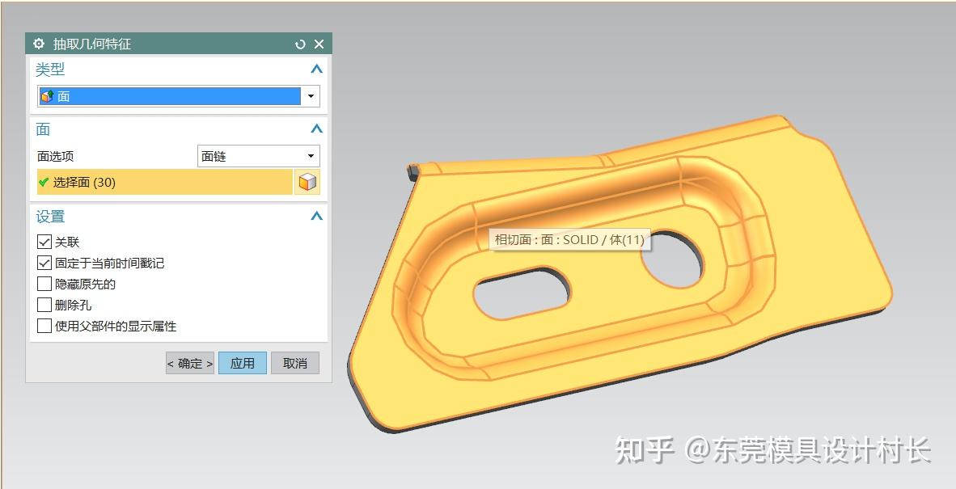Viewport: 956px width, 489px height.
Task: Open the 类型 dropdown showing 面
Action: click(x=310, y=96)
